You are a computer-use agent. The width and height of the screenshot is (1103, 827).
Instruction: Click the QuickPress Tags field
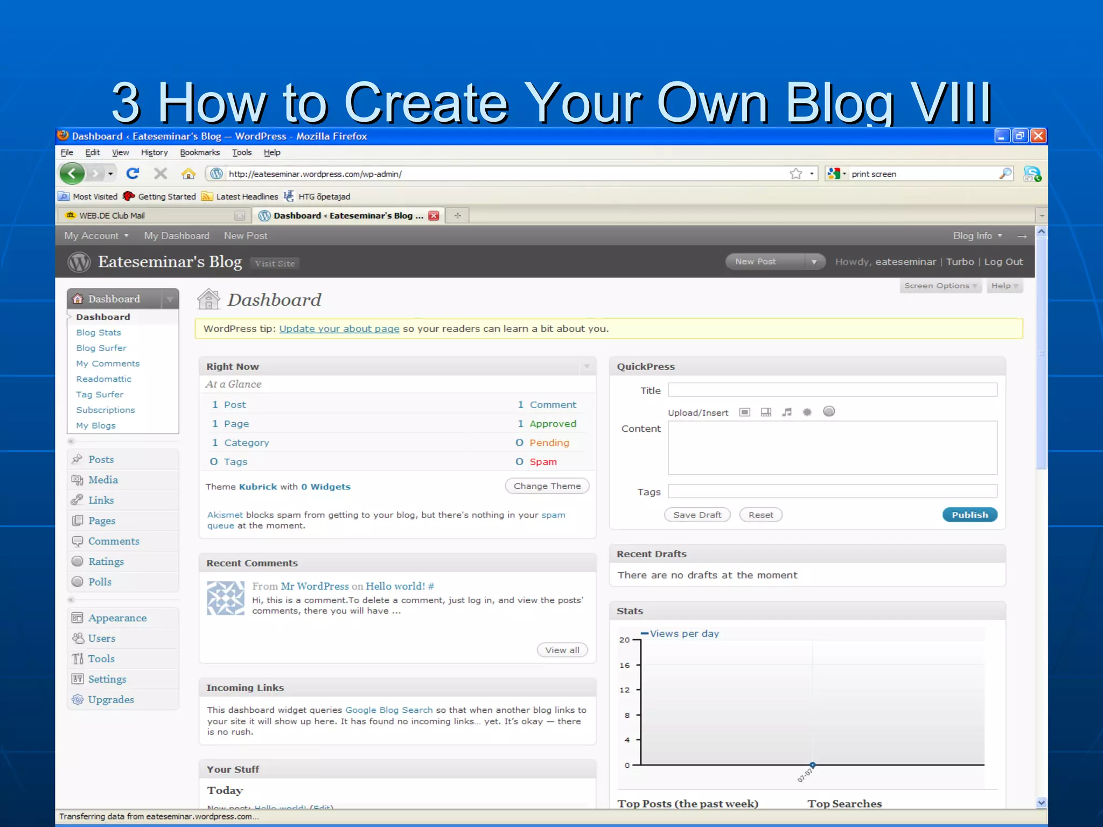[833, 491]
